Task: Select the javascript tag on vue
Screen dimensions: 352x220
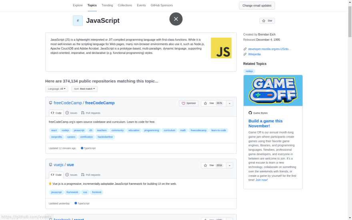Action: [56, 192]
